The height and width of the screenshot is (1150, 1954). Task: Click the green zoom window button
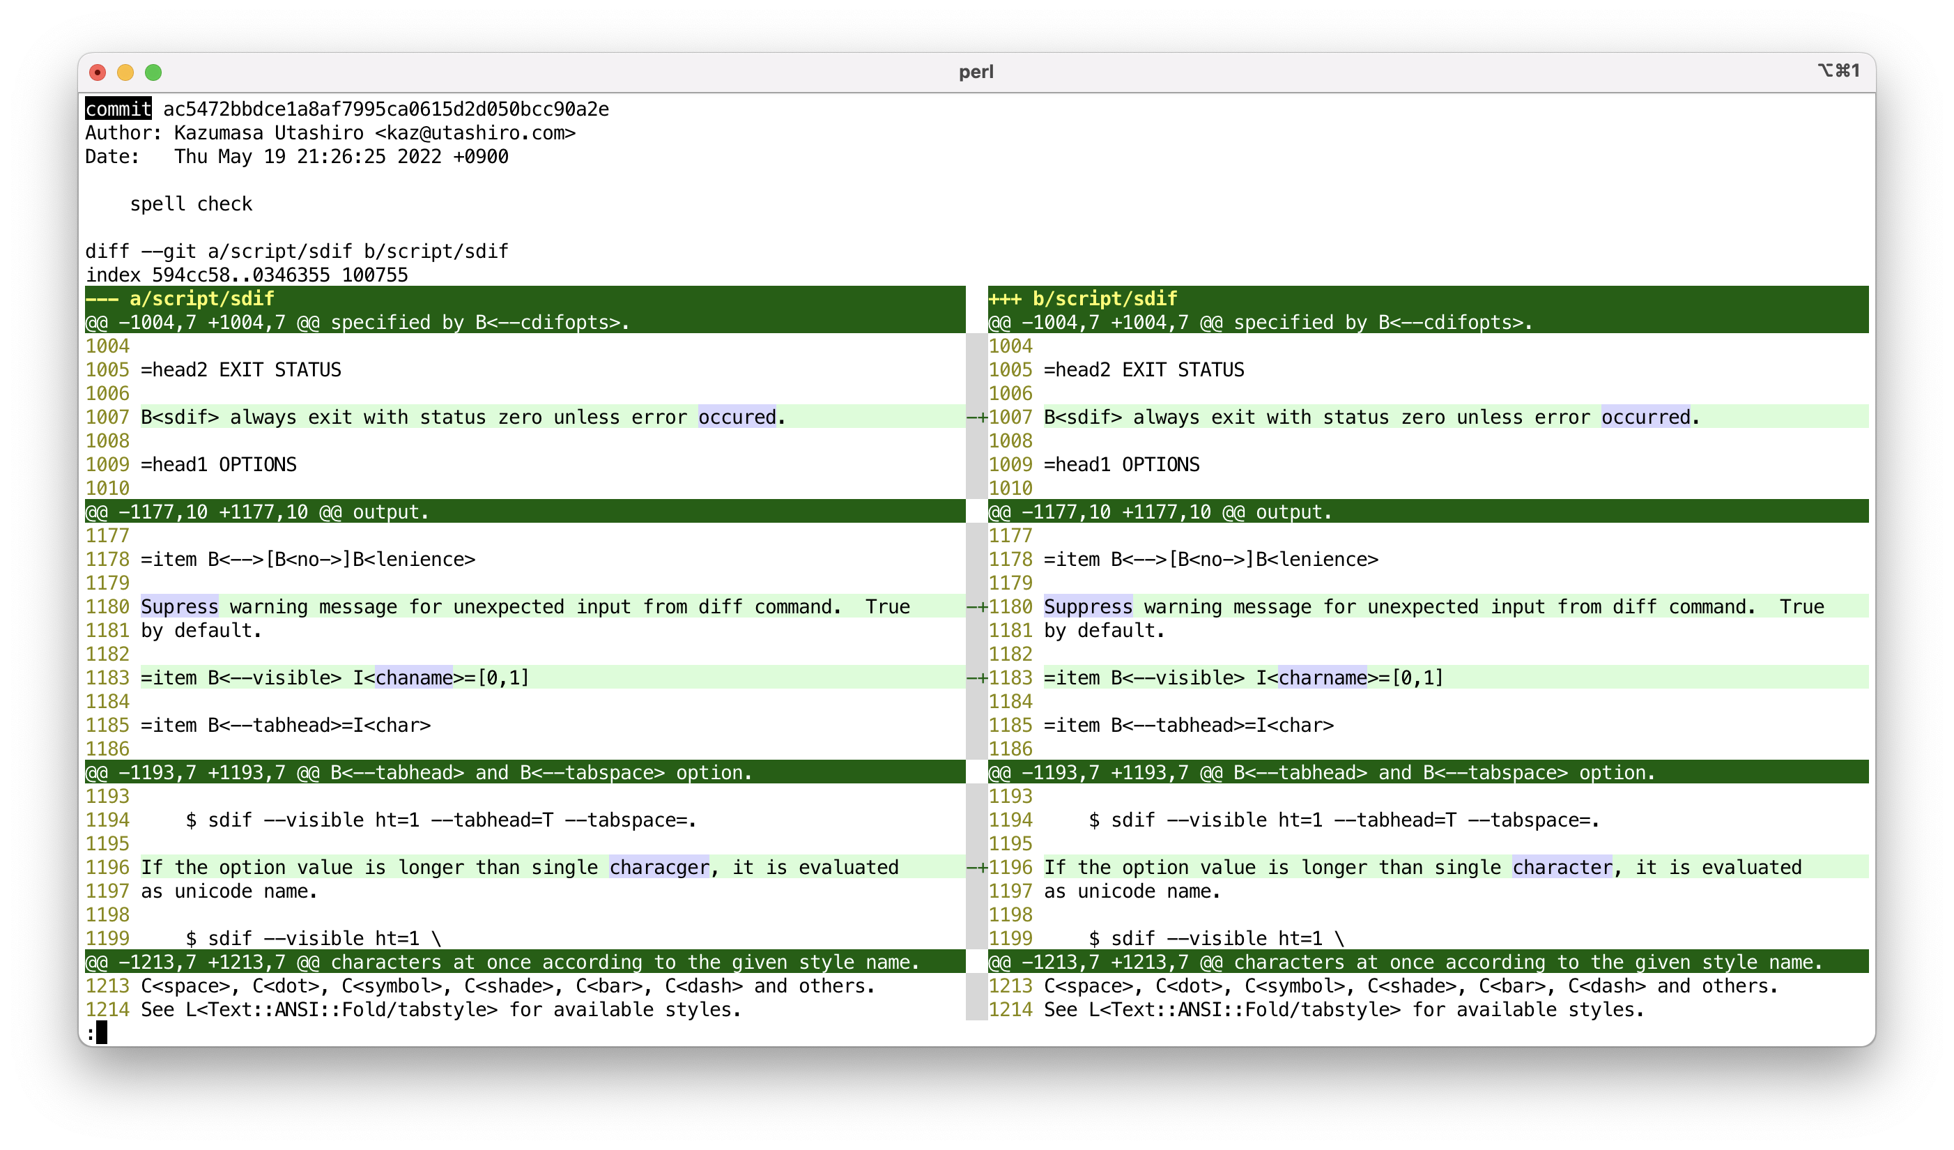(153, 72)
